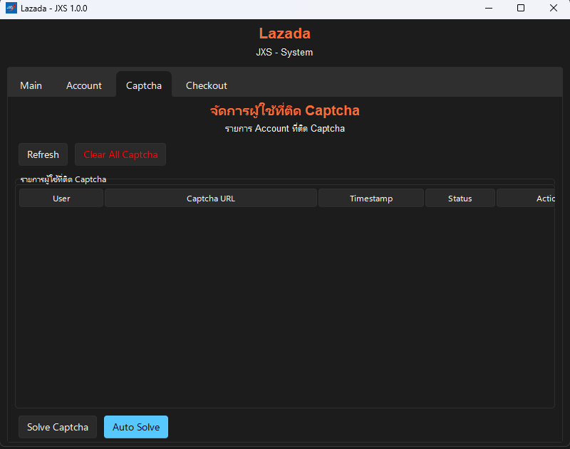Maximize the Lazada JXS window
The height and width of the screenshot is (449, 570).
(521, 9)
